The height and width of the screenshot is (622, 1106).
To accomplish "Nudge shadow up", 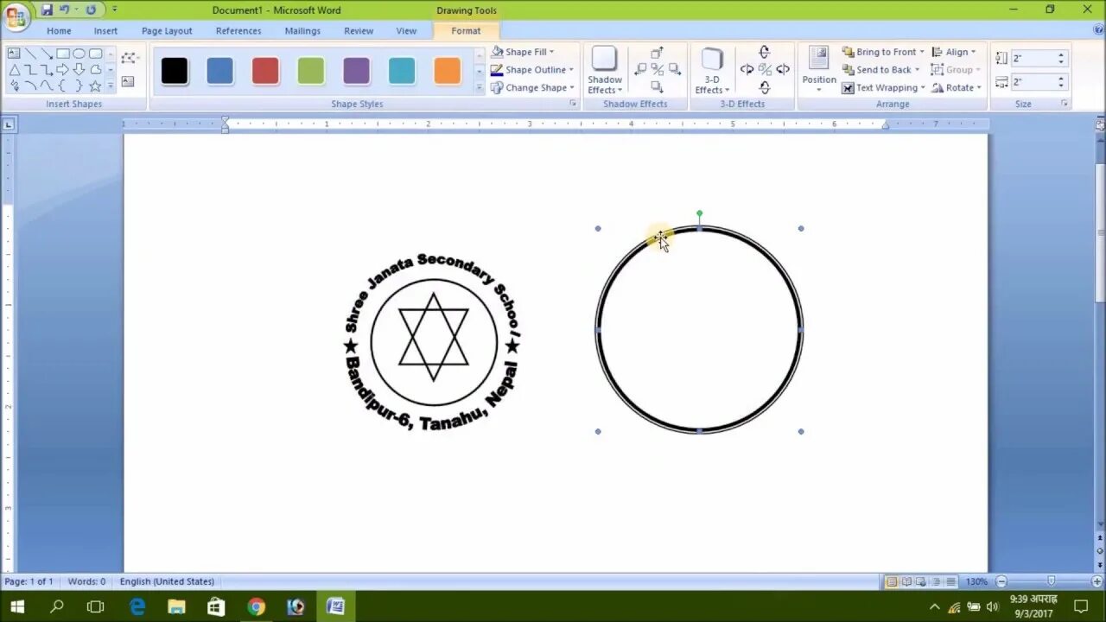I will 657,54.
